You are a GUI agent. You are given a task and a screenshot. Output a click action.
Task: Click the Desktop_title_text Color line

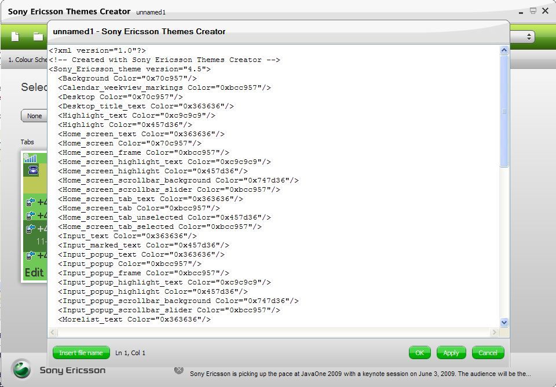tap(146, 106)
